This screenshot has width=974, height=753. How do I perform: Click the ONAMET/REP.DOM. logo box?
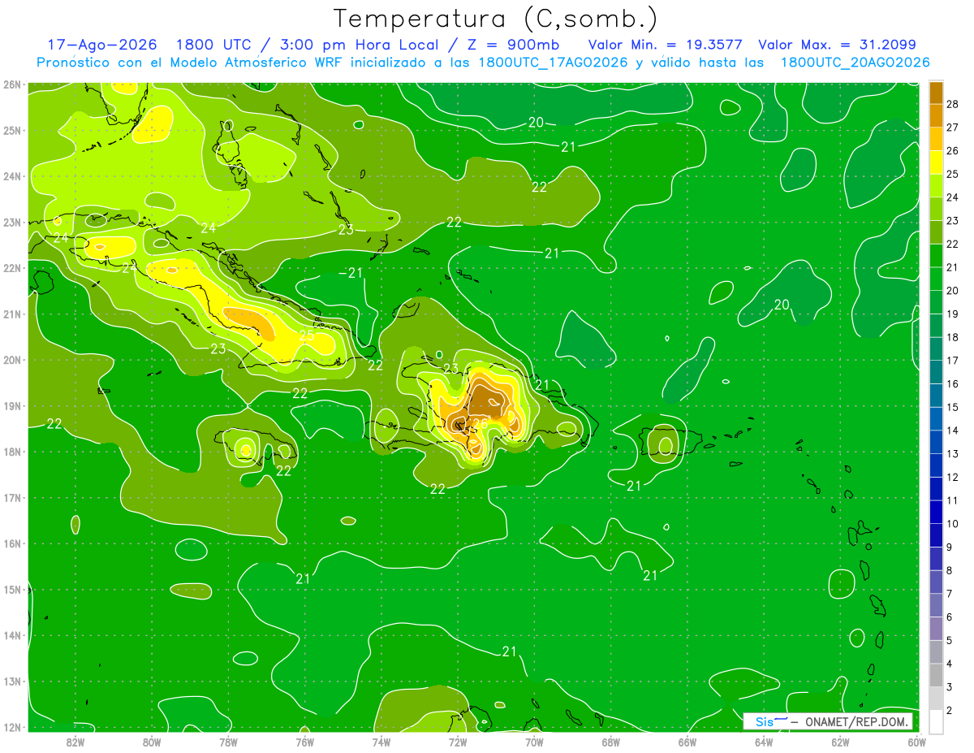pyautogui.click(x=828, y=721)
